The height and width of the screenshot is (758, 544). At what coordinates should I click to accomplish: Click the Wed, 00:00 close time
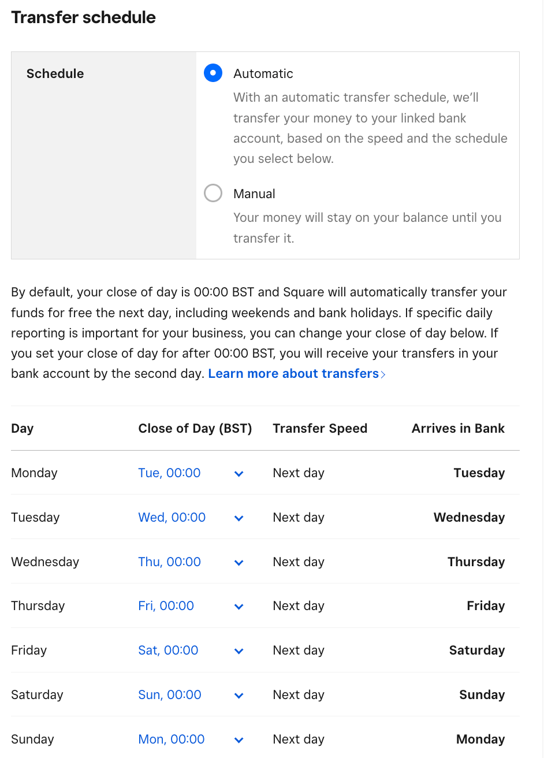[x=172, y=518]
